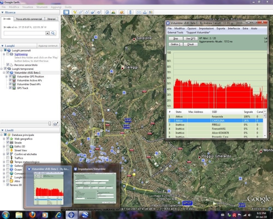Image resolution: width=273 pixels, height=219 pixels.
Task: Expand the Edifici 3D layer tree
Action: [x=4, y=146]
